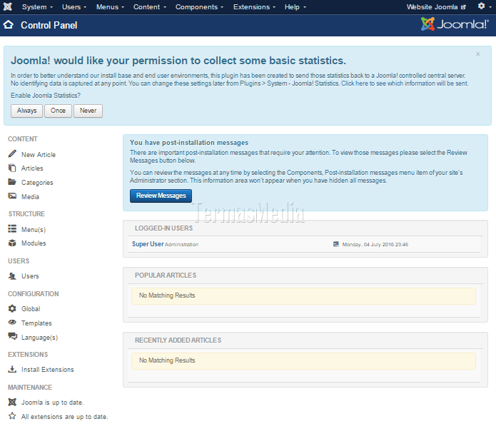
Task: Click the Joomla logo icon in the top menu bar
Action: (x=8, y=6)
